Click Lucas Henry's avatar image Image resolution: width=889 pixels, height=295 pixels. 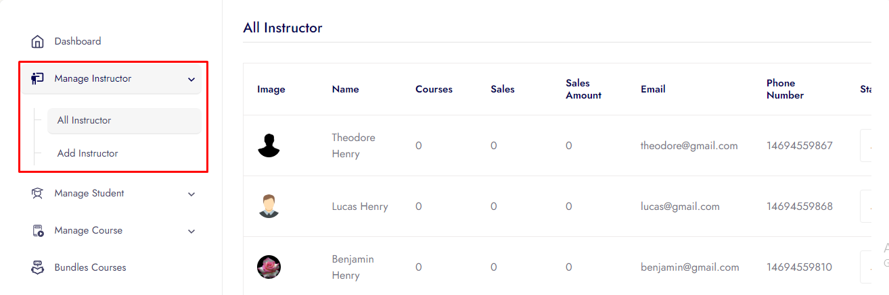269,206
